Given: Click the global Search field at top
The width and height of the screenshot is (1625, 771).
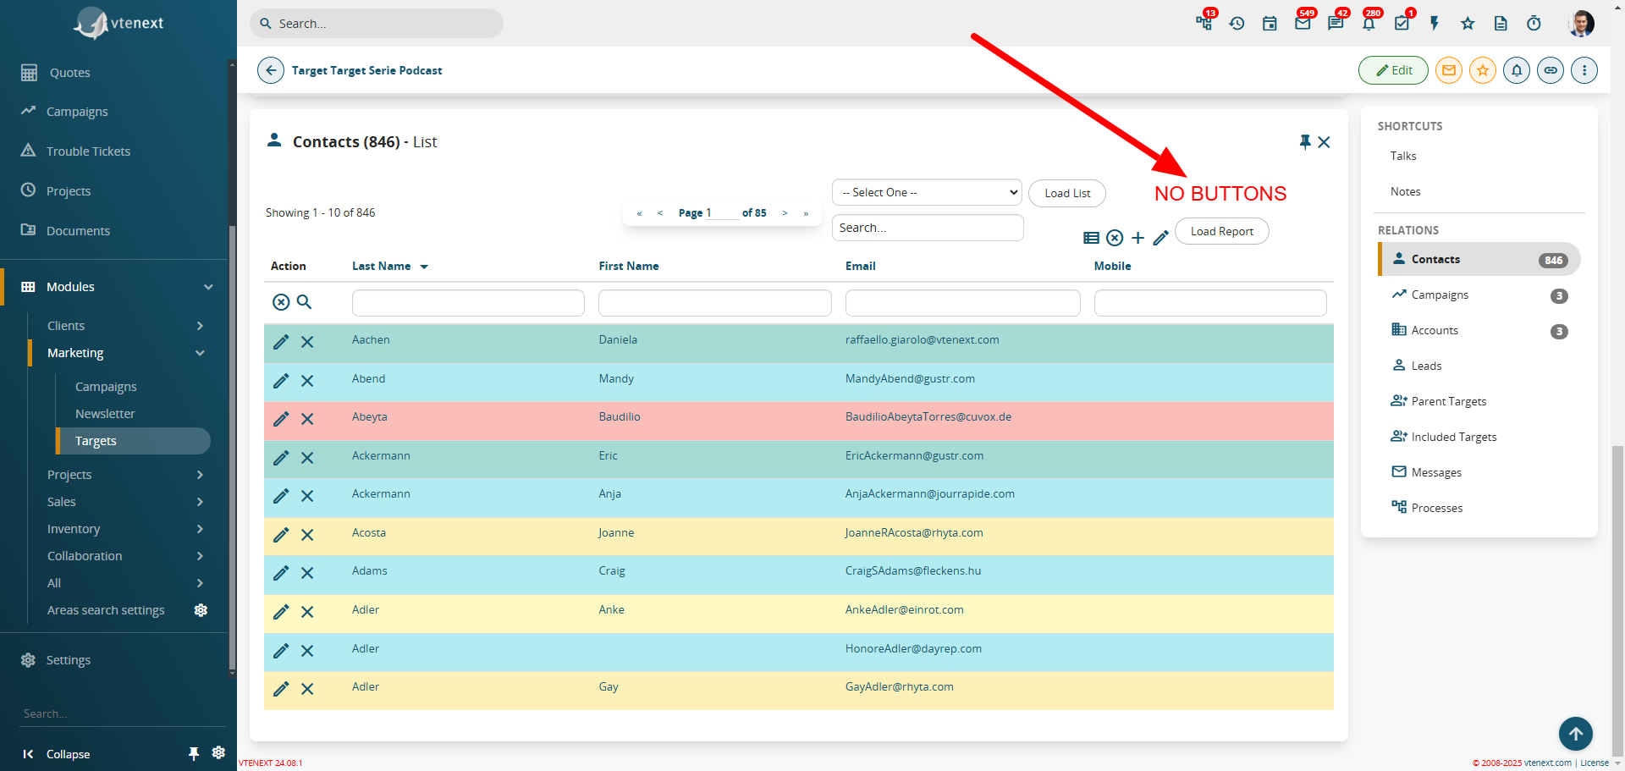Looking at the screenshot, I should click(x=377, y=24).
